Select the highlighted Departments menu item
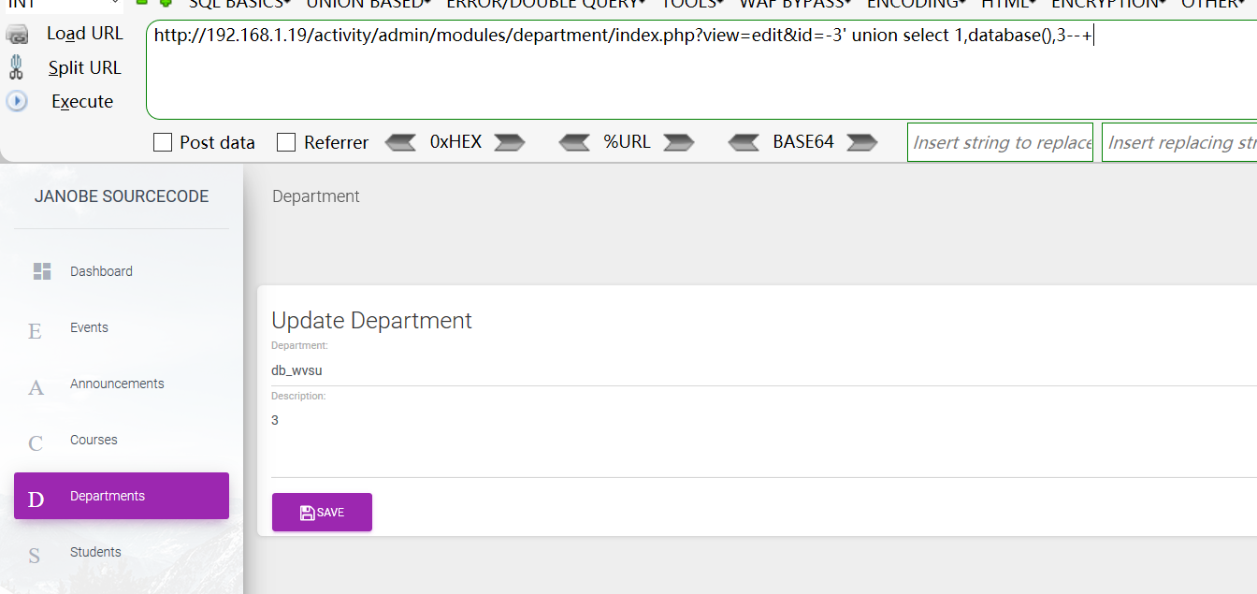Screen dimensions: 1257x594 click(x=122, y=496)
